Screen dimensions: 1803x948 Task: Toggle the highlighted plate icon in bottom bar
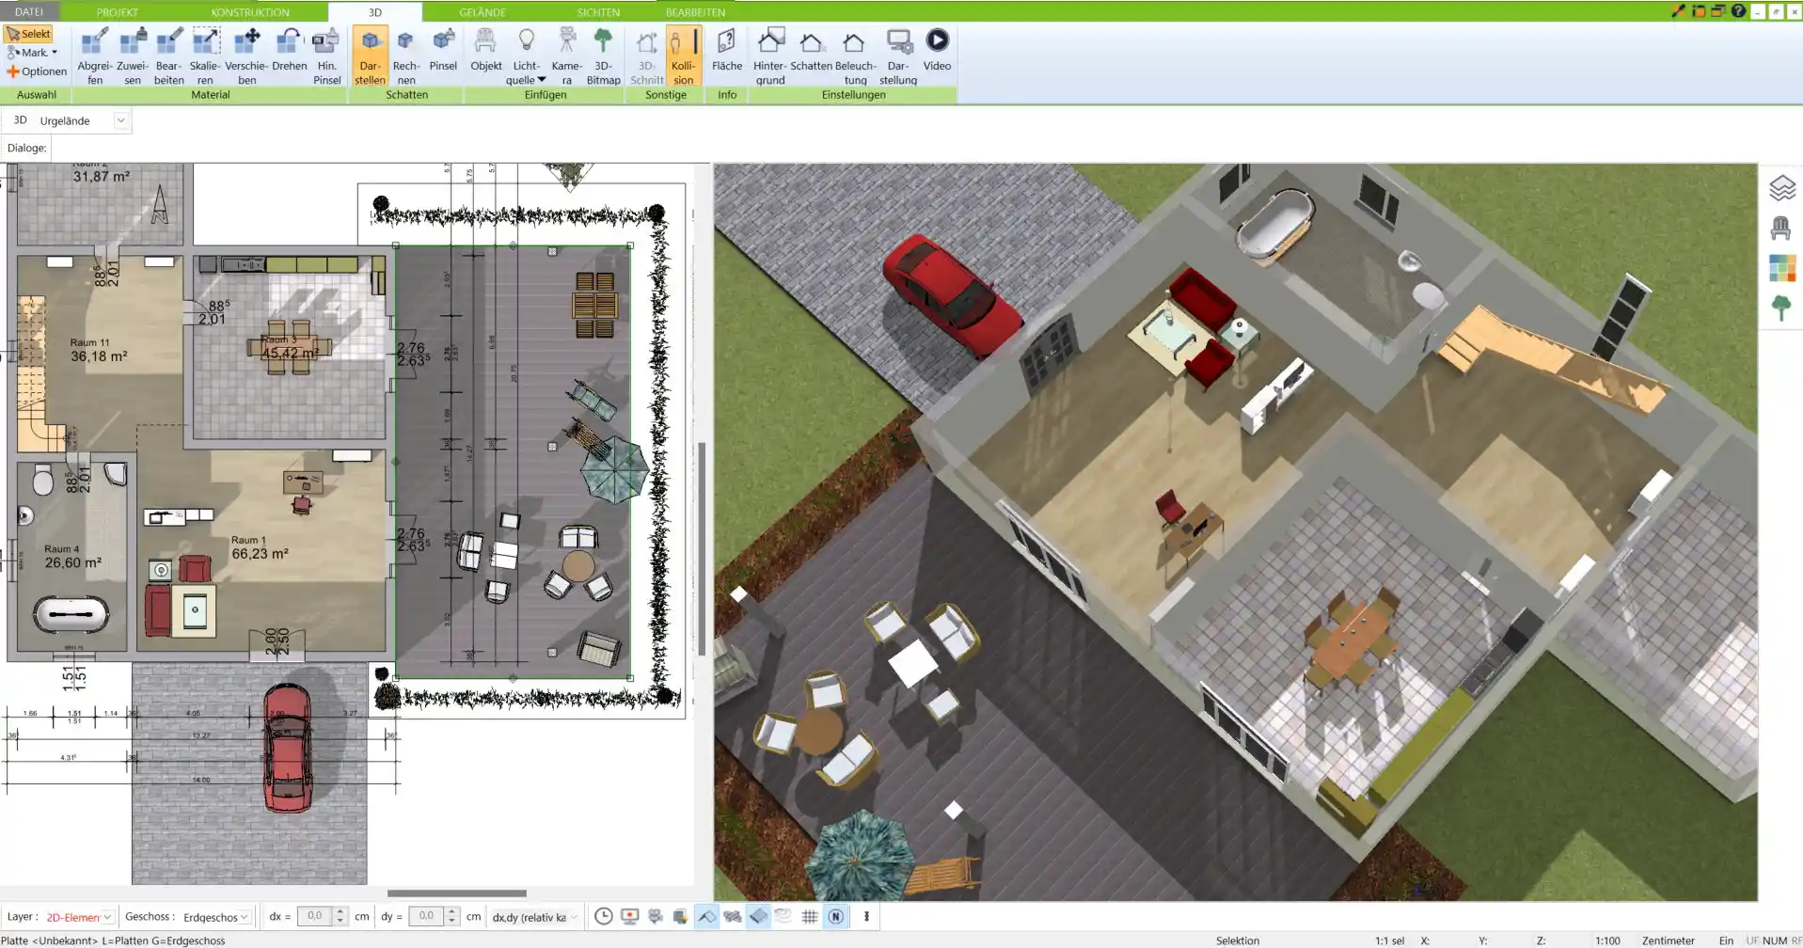pyautogui.click(x=758, y=916)
